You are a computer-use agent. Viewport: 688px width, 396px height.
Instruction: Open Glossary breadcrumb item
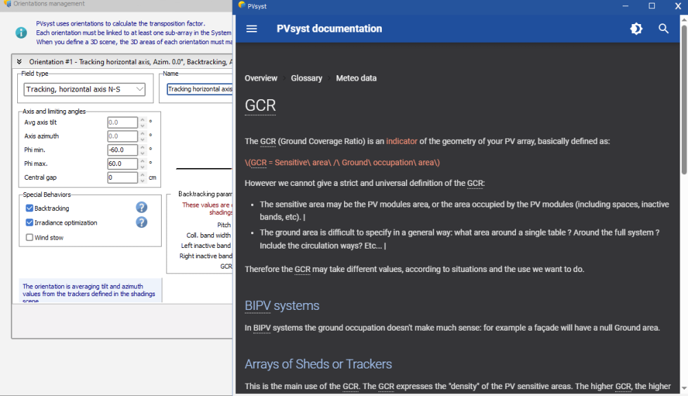click(x=306, y=79)
